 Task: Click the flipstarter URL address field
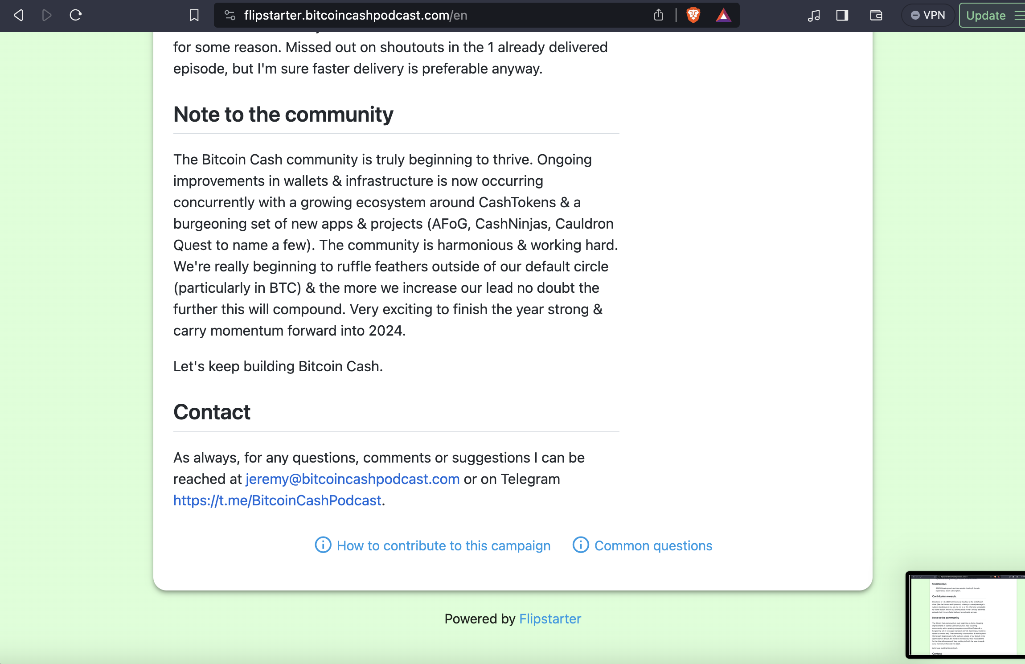click(401, 16)
